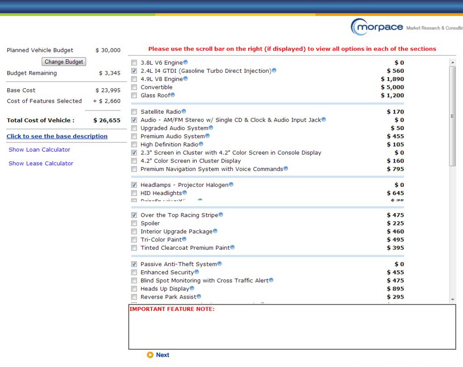Click info icon by Reverse Park Assist
The image size is (463, 367).
coord(199,296)
